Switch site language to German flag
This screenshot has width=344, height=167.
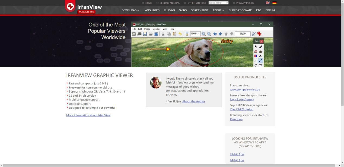coord(275,3)
